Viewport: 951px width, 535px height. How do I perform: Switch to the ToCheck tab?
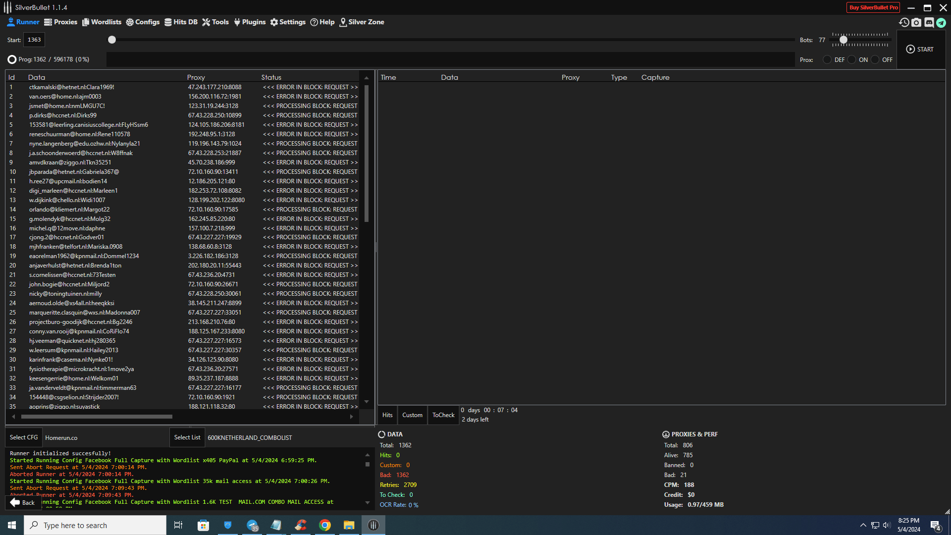443,415
